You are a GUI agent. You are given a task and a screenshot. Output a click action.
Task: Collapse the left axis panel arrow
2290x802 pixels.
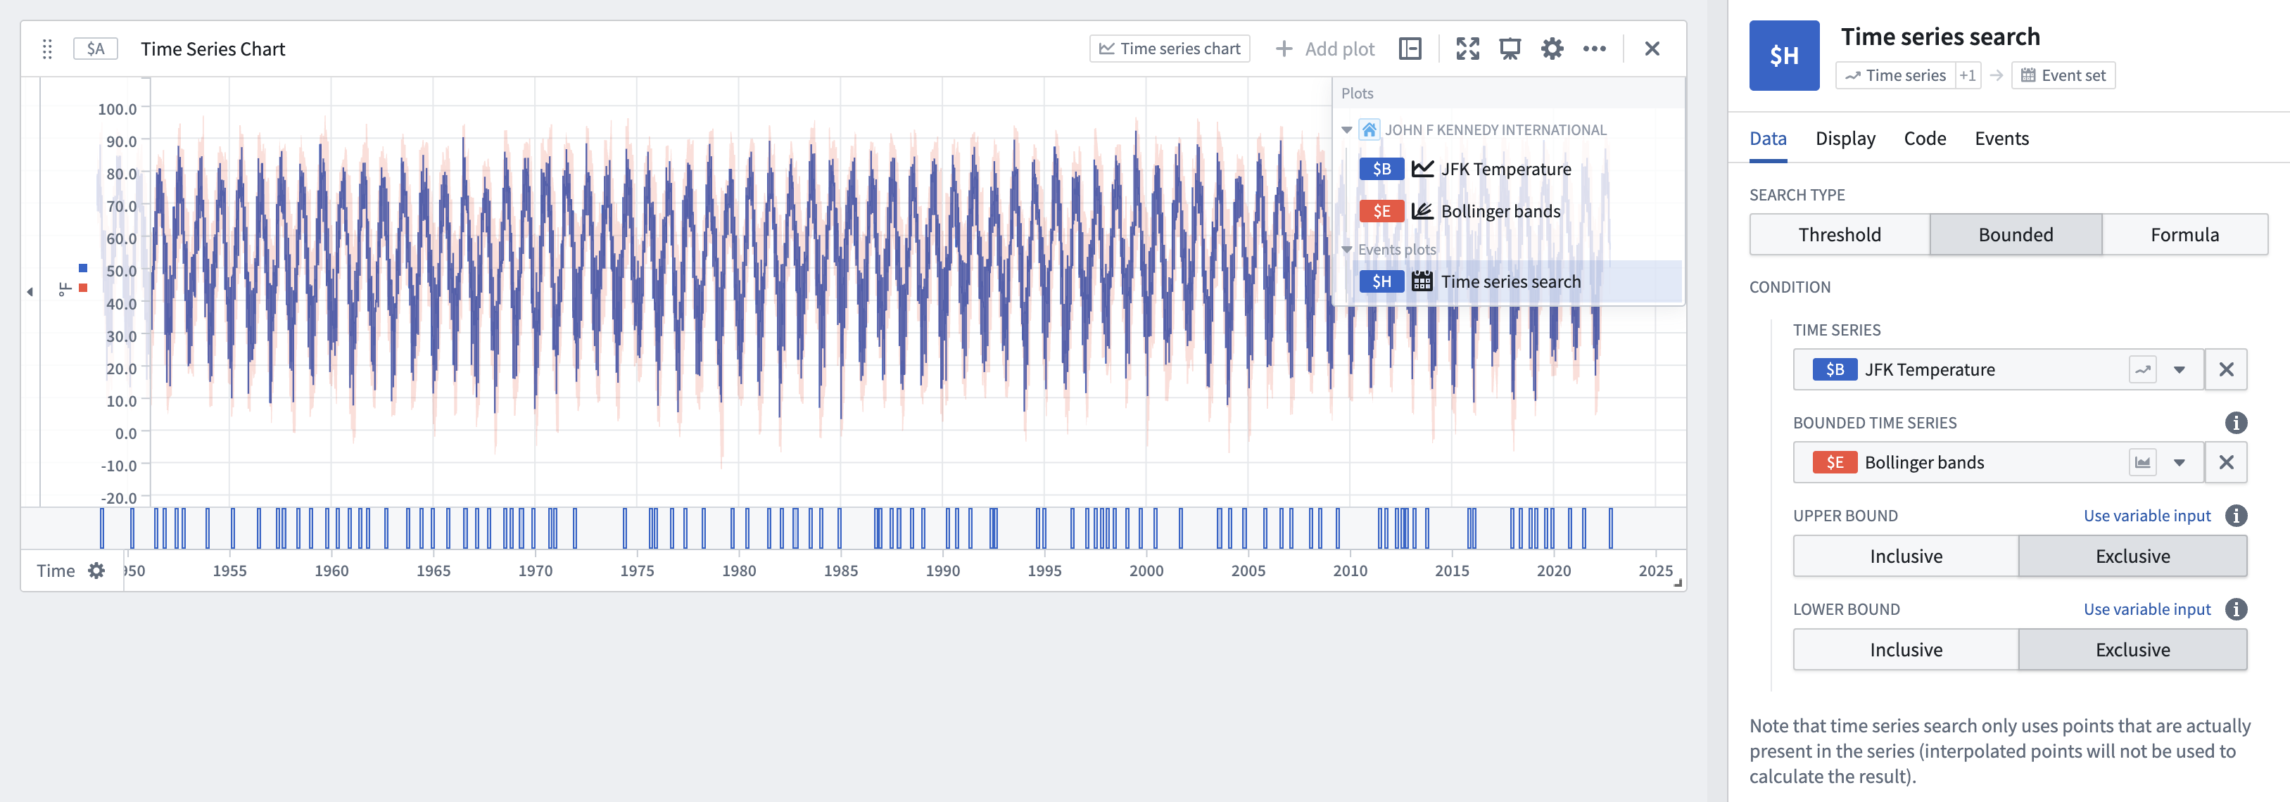click(30, 292)
